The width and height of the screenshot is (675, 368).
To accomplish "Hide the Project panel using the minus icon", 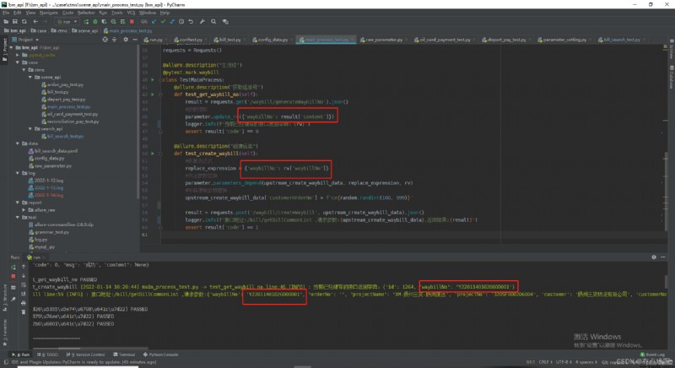I will click(x=135, y=40).
